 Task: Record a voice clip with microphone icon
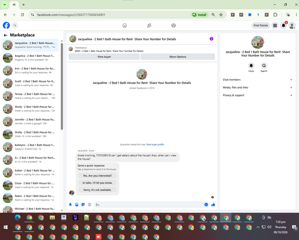(71, 205)
